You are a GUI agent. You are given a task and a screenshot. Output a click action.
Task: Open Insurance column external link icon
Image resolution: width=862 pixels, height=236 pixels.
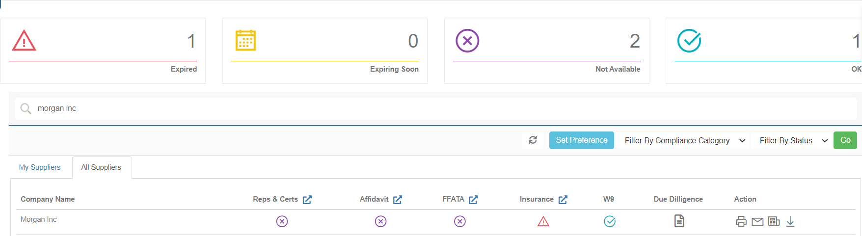[x=563, y=200]
